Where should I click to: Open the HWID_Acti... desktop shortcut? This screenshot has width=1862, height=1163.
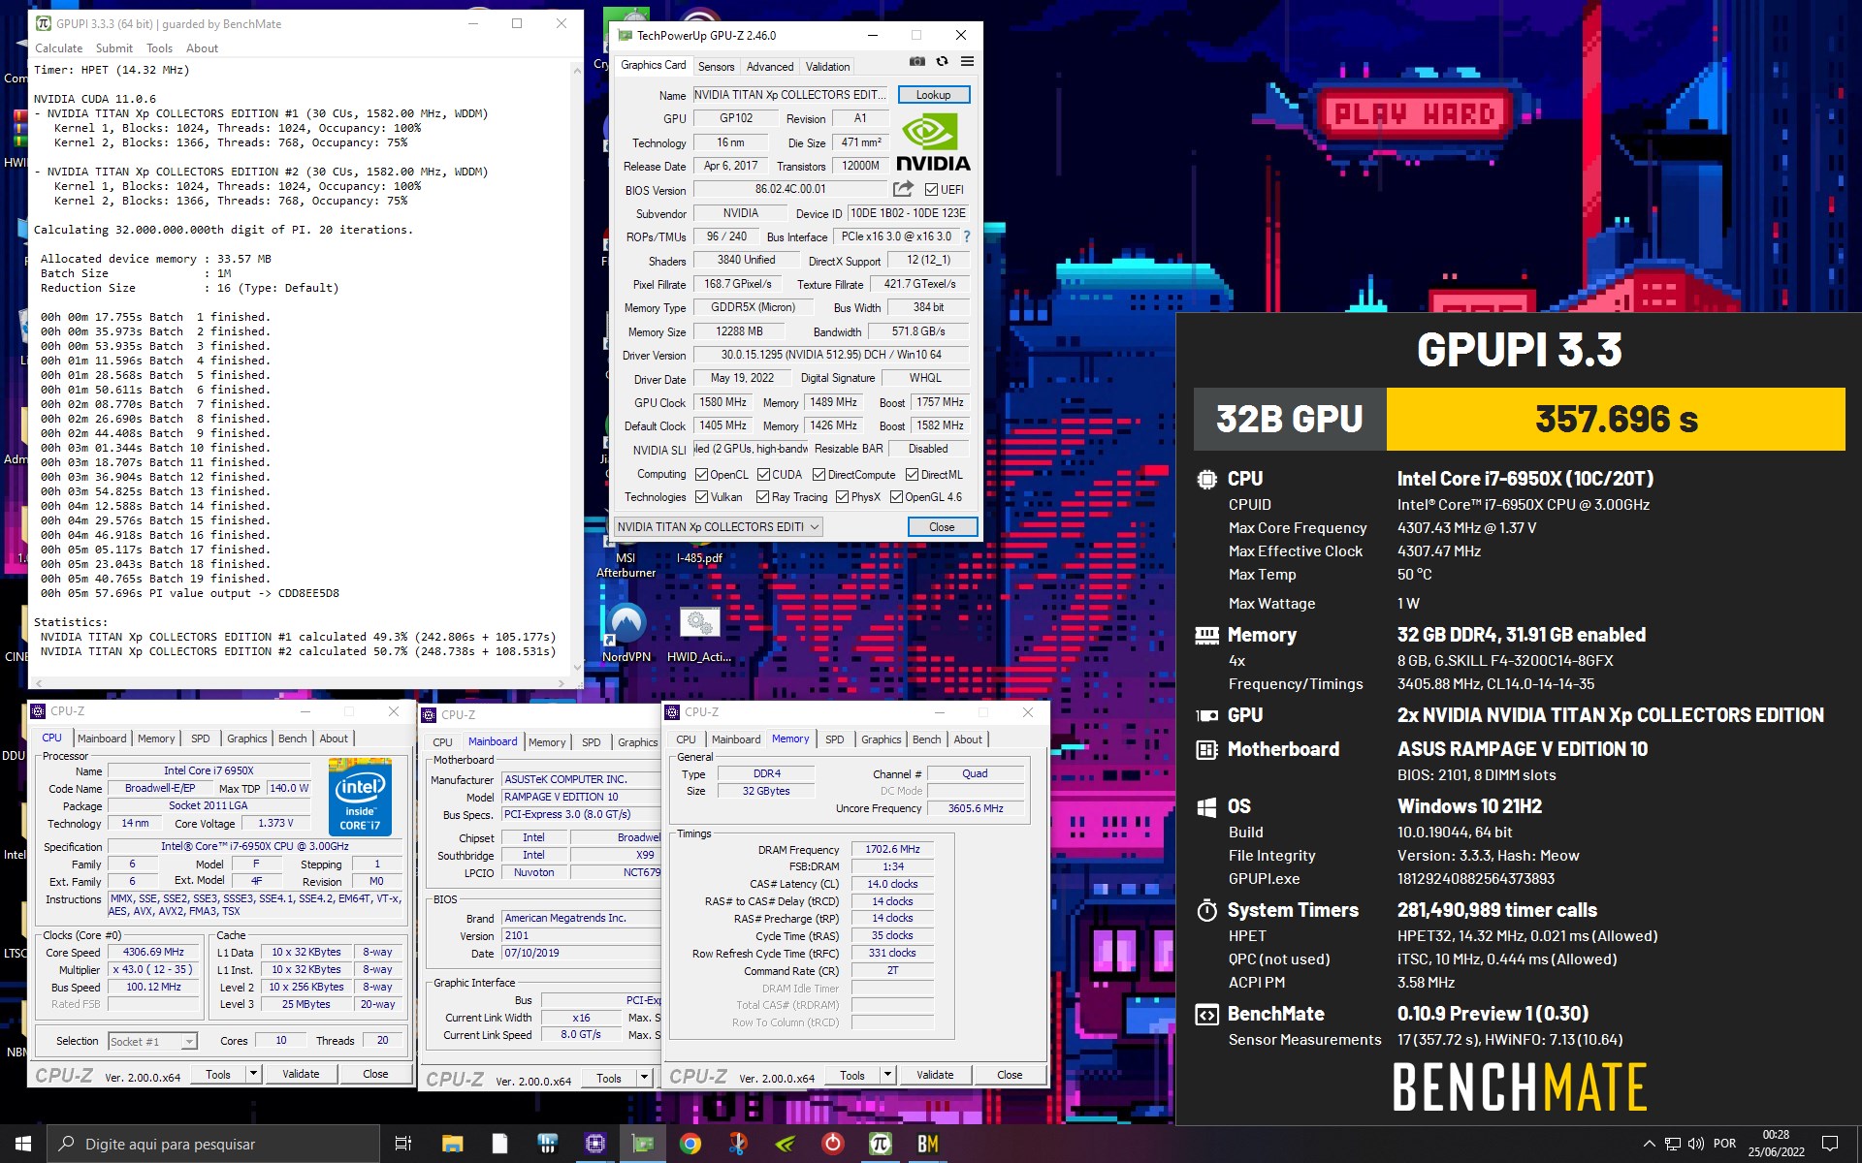coord(699,635)
